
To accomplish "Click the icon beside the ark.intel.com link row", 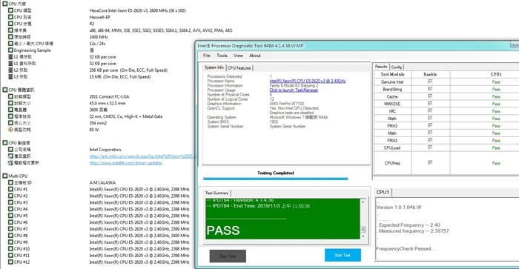I will tap(10, 156).
